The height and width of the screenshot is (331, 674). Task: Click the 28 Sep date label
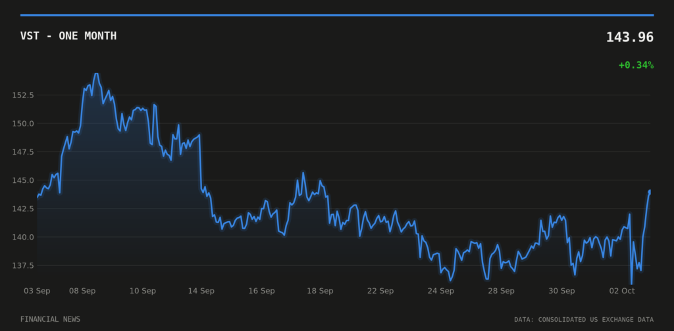pyautogui.click(x=501, y=291)
